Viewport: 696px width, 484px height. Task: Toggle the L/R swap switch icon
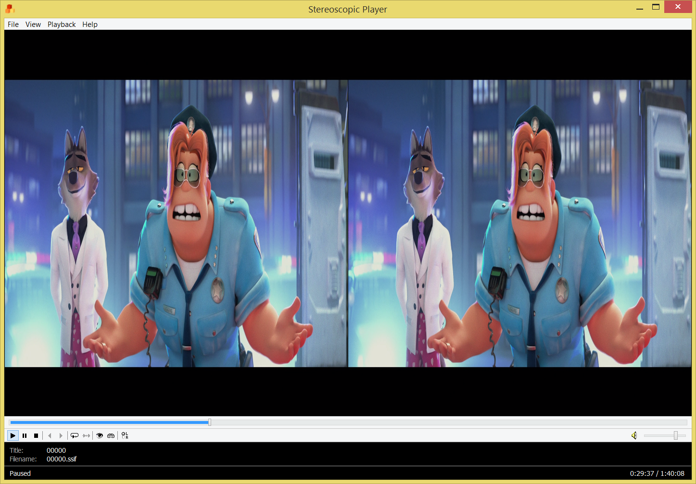125,435
